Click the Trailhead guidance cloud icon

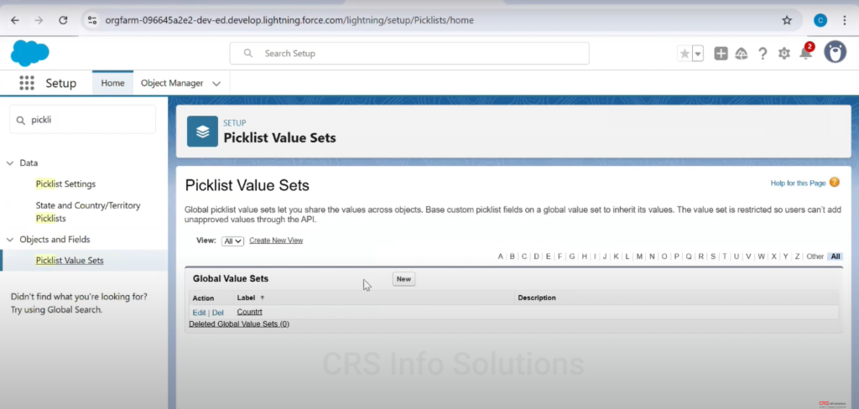(742, 53)
